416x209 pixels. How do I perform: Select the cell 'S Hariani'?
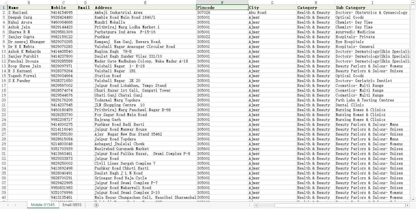click(x=29, y=12)
